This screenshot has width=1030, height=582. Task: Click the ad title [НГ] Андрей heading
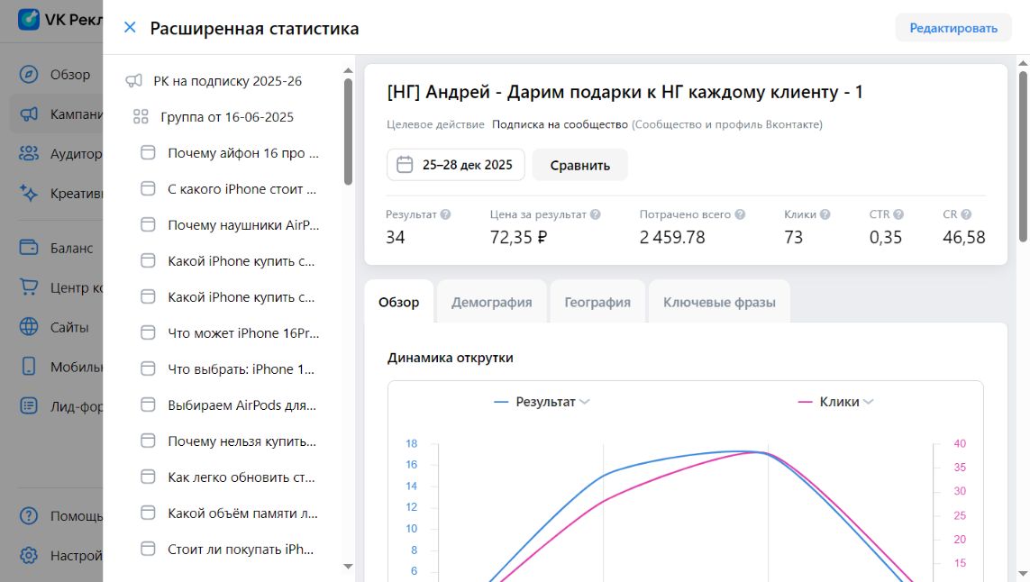(624, 92)
